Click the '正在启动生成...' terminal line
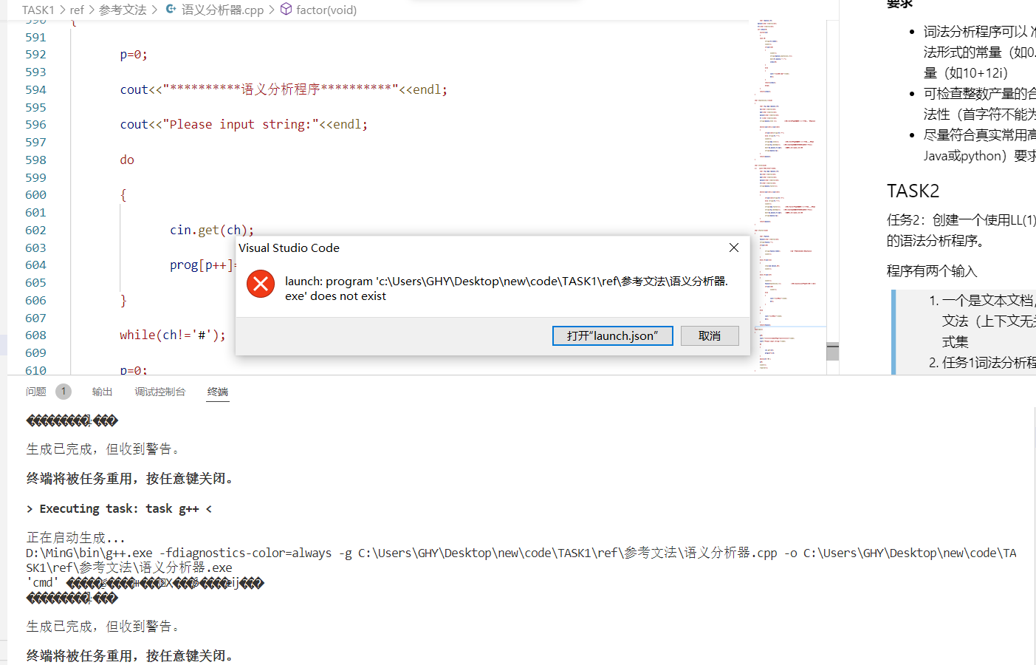 [75, 538]
